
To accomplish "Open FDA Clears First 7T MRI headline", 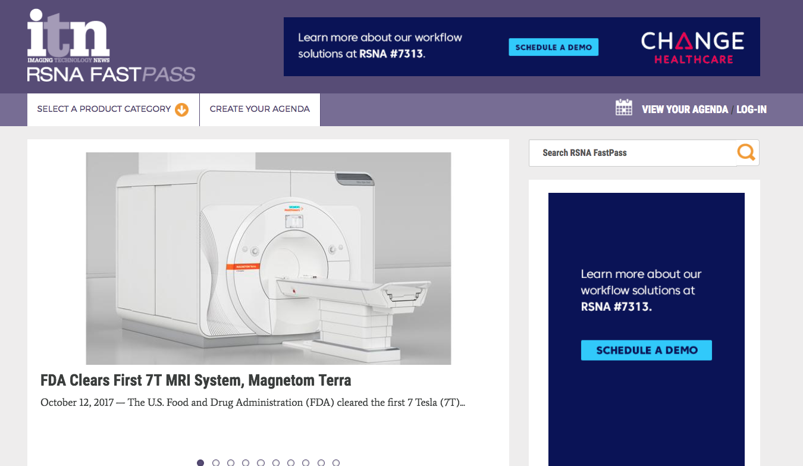I will click(x=196, y=380).
